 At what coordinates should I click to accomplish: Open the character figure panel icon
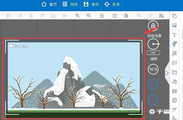(174, 44)
